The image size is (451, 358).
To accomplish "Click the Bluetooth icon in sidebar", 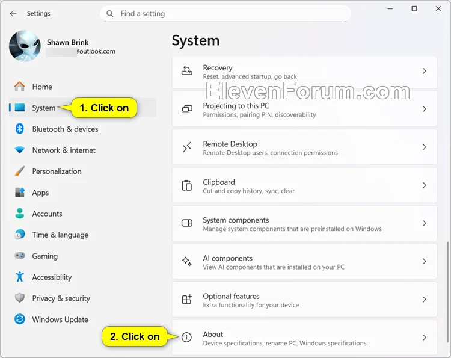I will pyautogui.click(x=20, y=129).
